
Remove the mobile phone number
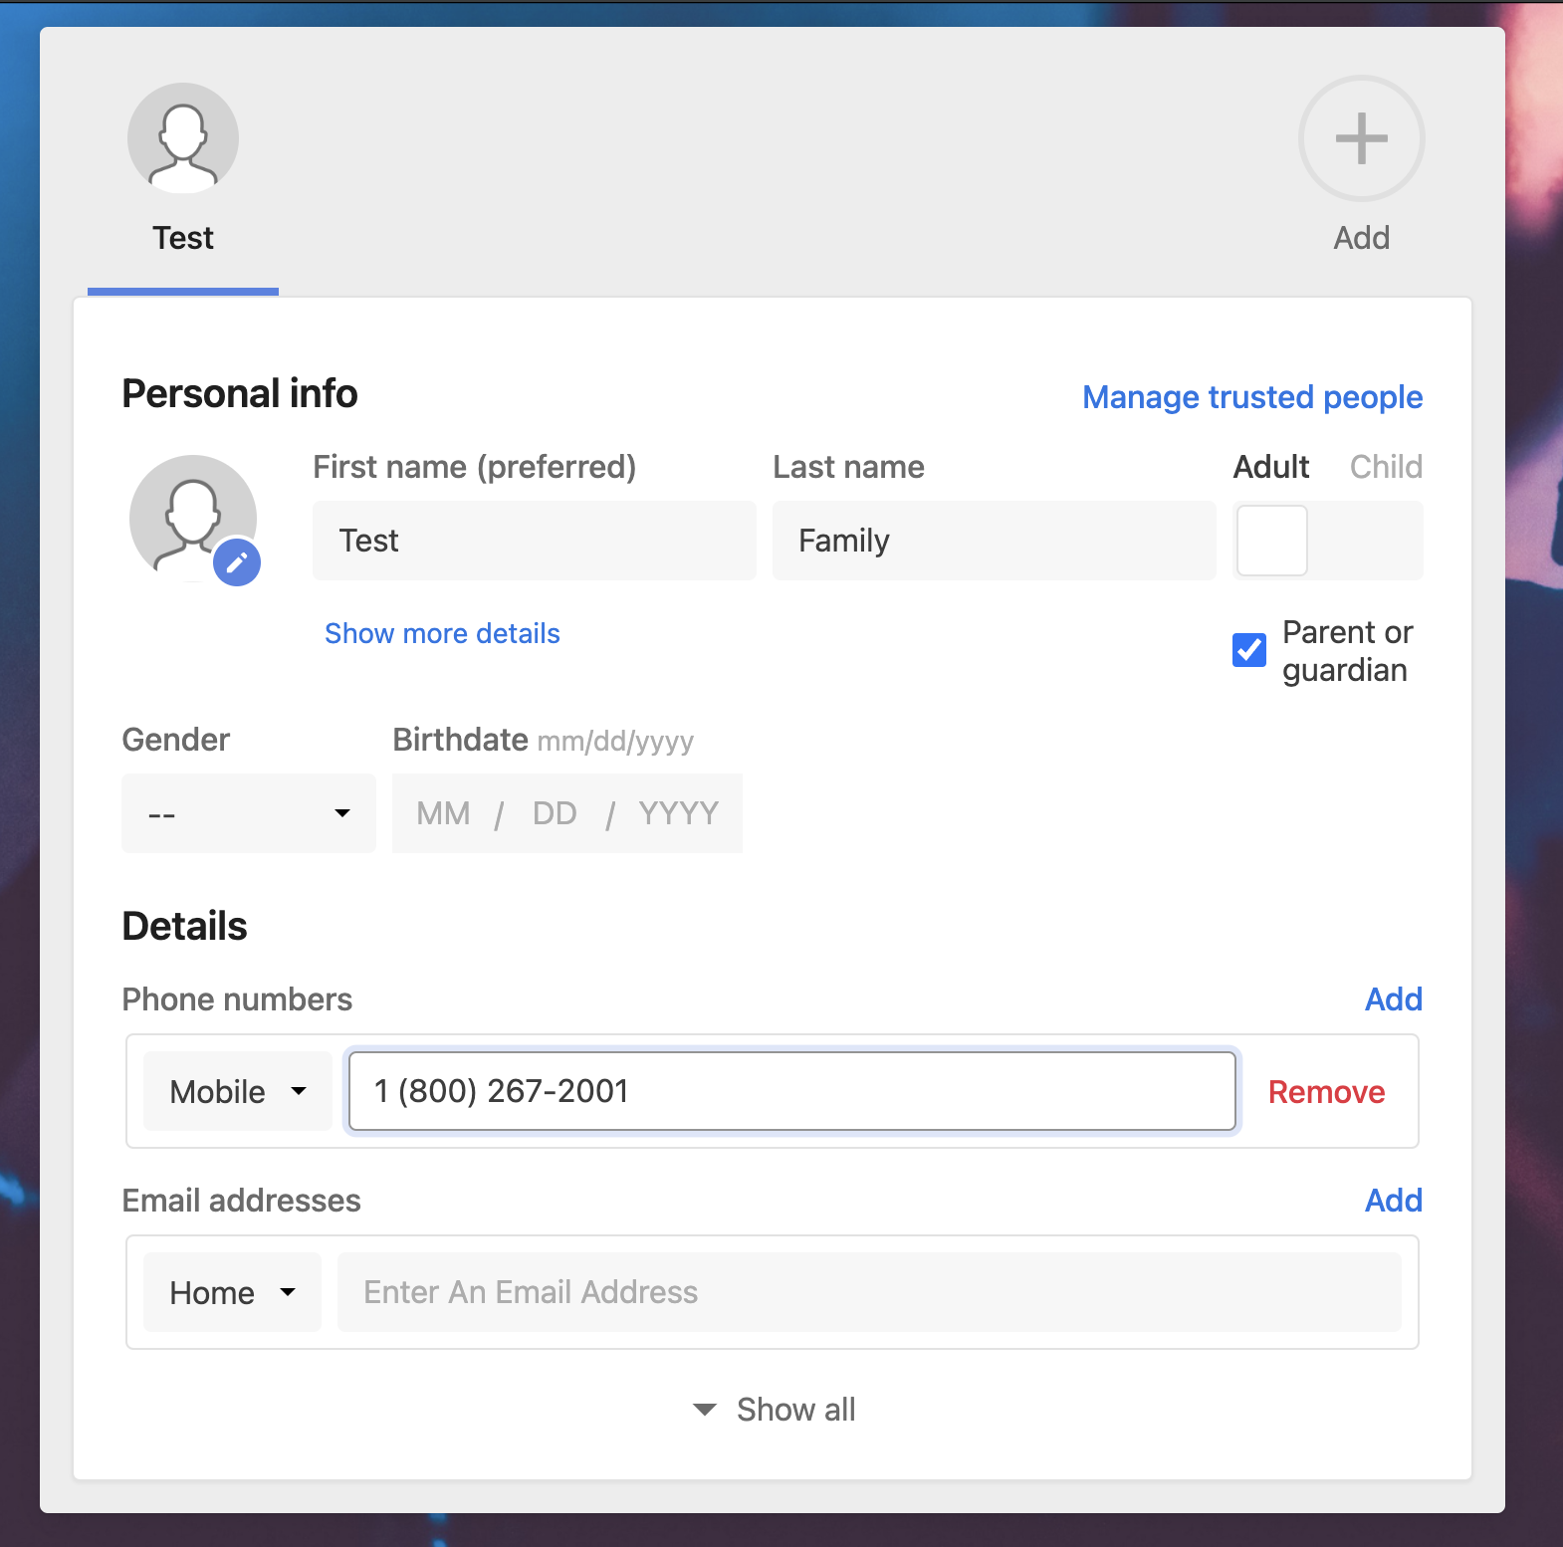1326,1092
